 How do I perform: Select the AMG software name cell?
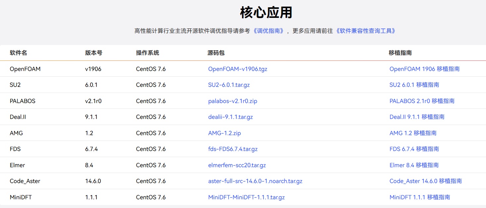coord(16,133)
